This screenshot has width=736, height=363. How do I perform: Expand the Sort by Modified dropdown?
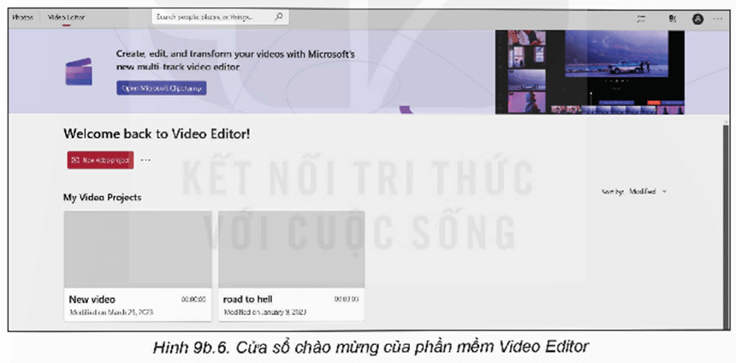click(x=635, y=192)
